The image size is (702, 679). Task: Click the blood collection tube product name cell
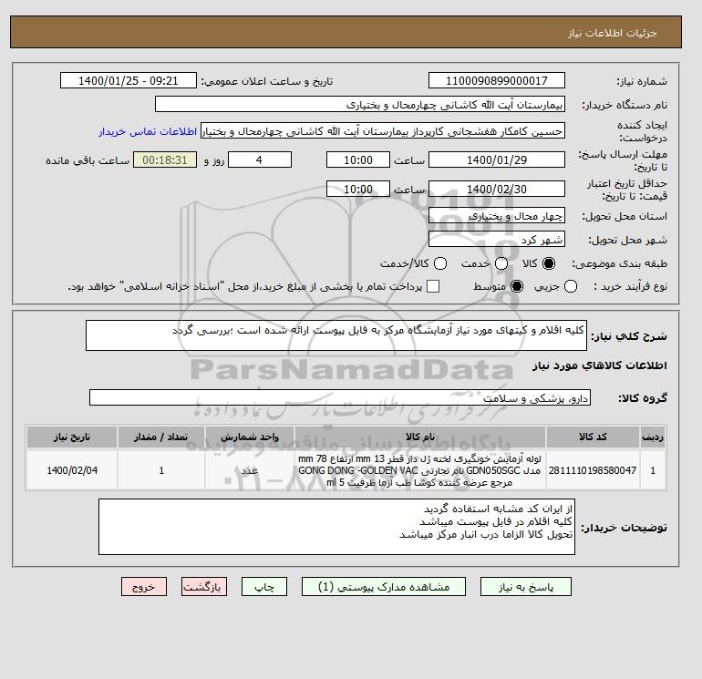(420, 470)
